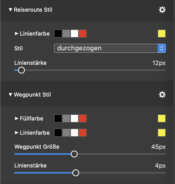Open Reiseroute Stil gear settings

pyautogui.click(x=162, y=10)
